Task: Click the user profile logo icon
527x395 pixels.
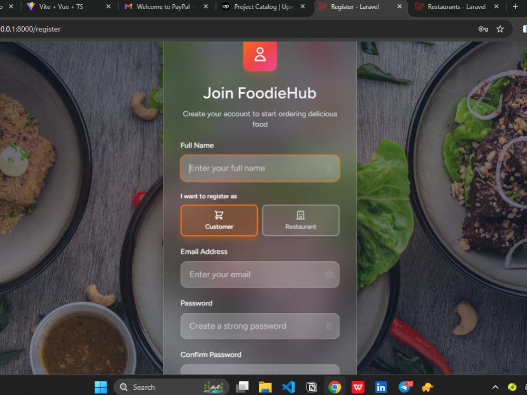Action: pyautogui.click(x=260, y=55)
